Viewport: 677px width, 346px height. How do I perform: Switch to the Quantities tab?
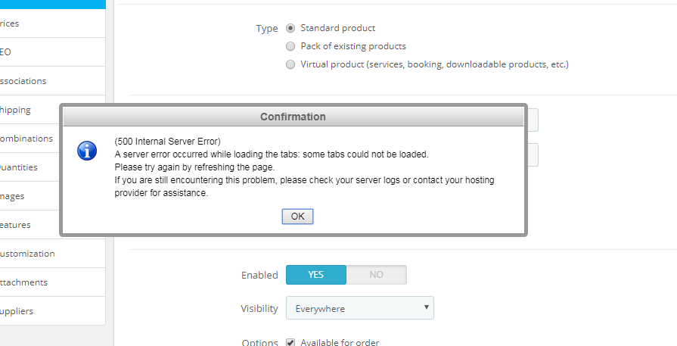[x=30, y=167]
